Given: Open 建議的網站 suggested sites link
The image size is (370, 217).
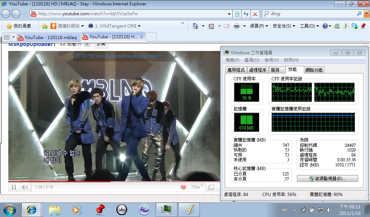Looking at the screenshot, I should pos(67,26).
